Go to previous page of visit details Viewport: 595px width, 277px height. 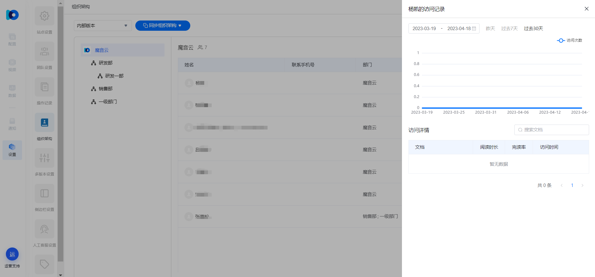click(x=561, y=185)
